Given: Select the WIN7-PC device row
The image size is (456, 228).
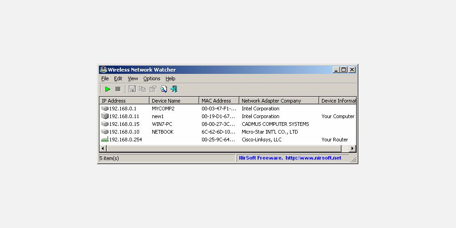Looking at the screenshot, I should [x=228, y=124].
